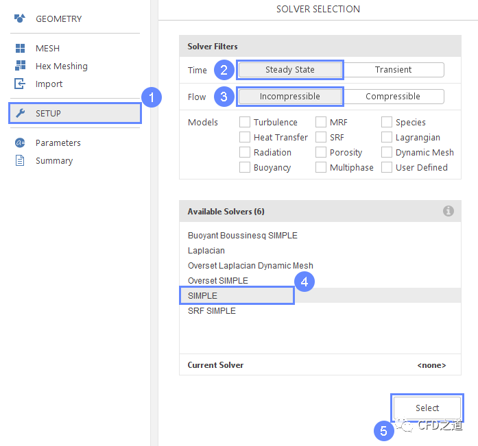Pick SIMPLE from available solvers

click(x=203, y=296)
